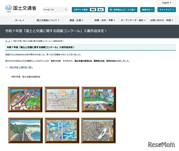Screen dimensions: 179x151
Task: Set text size to 標準
Action: coord(93,10)
